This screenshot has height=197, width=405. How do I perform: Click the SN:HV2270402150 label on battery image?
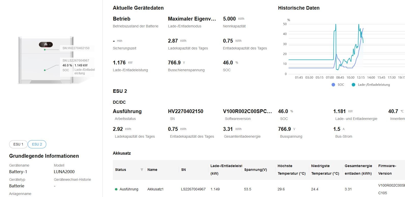click(x=76, y=48)
